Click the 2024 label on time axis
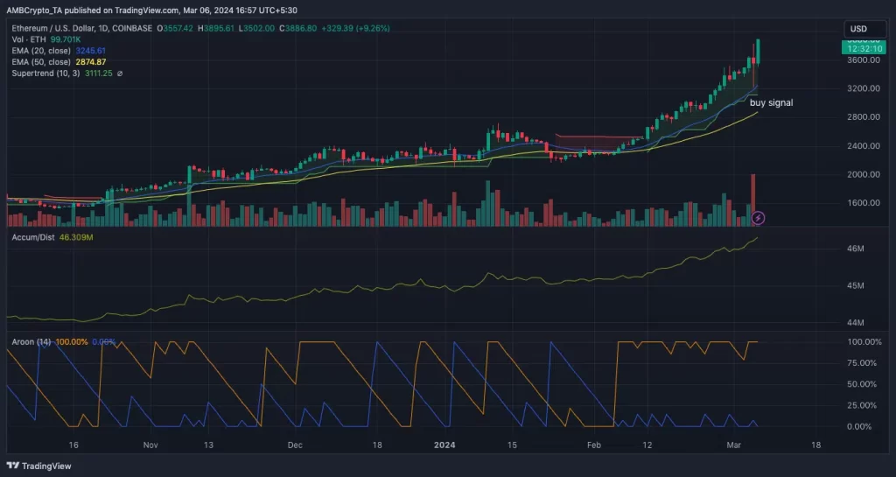Screen dimensions: 896x477 (446, 445)
